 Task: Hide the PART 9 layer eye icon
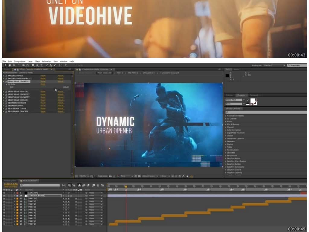click(x=4, y=201)
